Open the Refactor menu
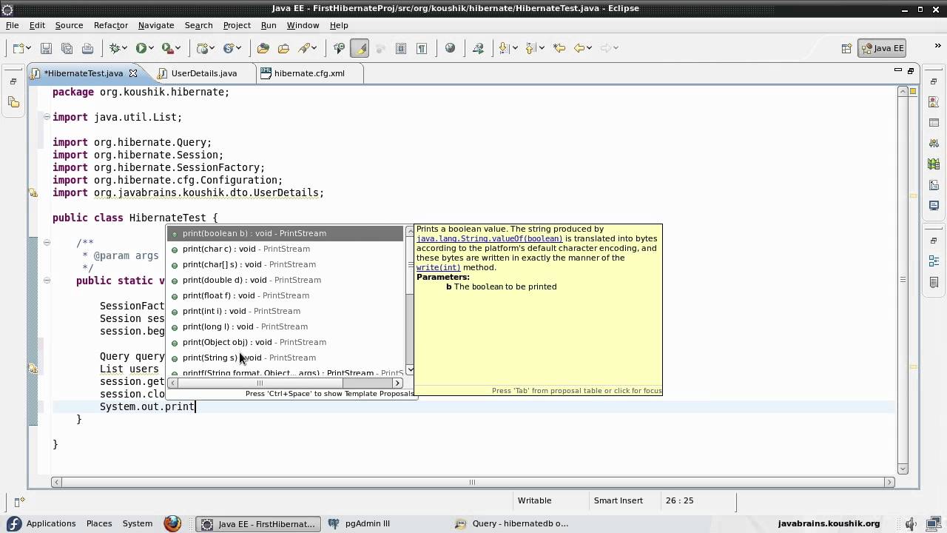The height and width of the screenshot is (533, 947). click(x=111, y=25)
